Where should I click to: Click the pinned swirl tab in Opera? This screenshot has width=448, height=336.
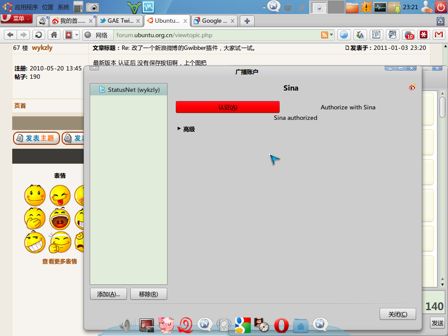point(42,21)
